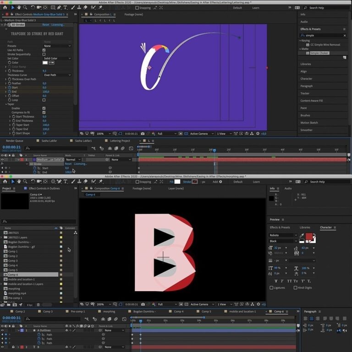This screenshot has width=352, height=352.
Task: Clear the 'simple' effects search
Action: (x=345, y=35)
